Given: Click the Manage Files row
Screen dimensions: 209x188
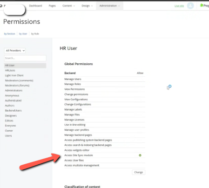Looking at the screenshot, I should [x=105, y=114].
